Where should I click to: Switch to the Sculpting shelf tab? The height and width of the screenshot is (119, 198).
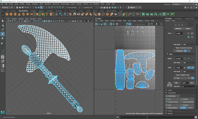click(33, 11)
